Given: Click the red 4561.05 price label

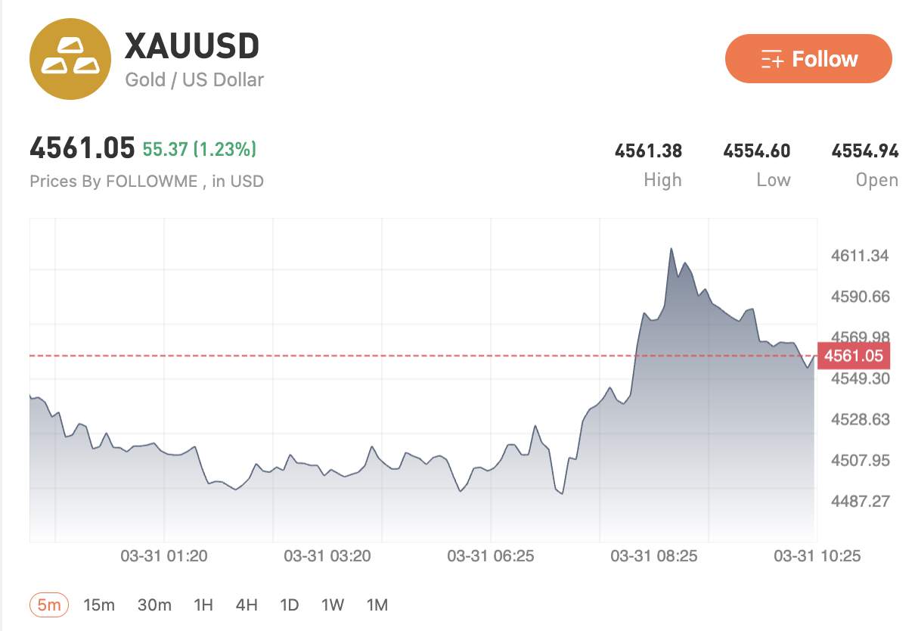Looking at the screenshot, I should tap(854, 356).
